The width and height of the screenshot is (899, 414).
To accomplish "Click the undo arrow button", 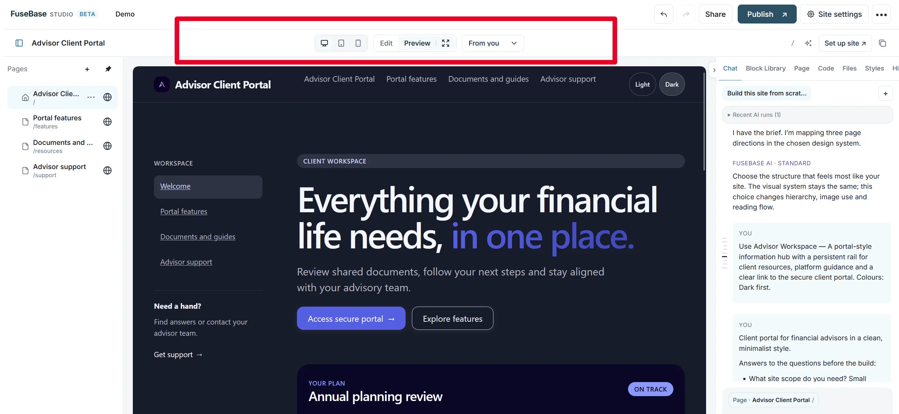I will pyautogui.click(x=664, y=14).
